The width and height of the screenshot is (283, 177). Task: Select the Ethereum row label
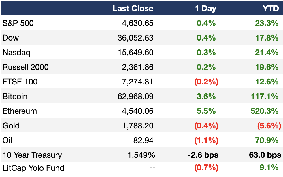20,111
